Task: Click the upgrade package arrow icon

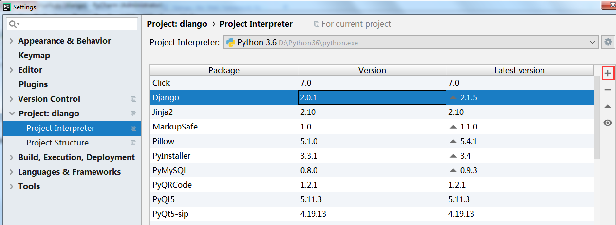Action: pos(608,106)
